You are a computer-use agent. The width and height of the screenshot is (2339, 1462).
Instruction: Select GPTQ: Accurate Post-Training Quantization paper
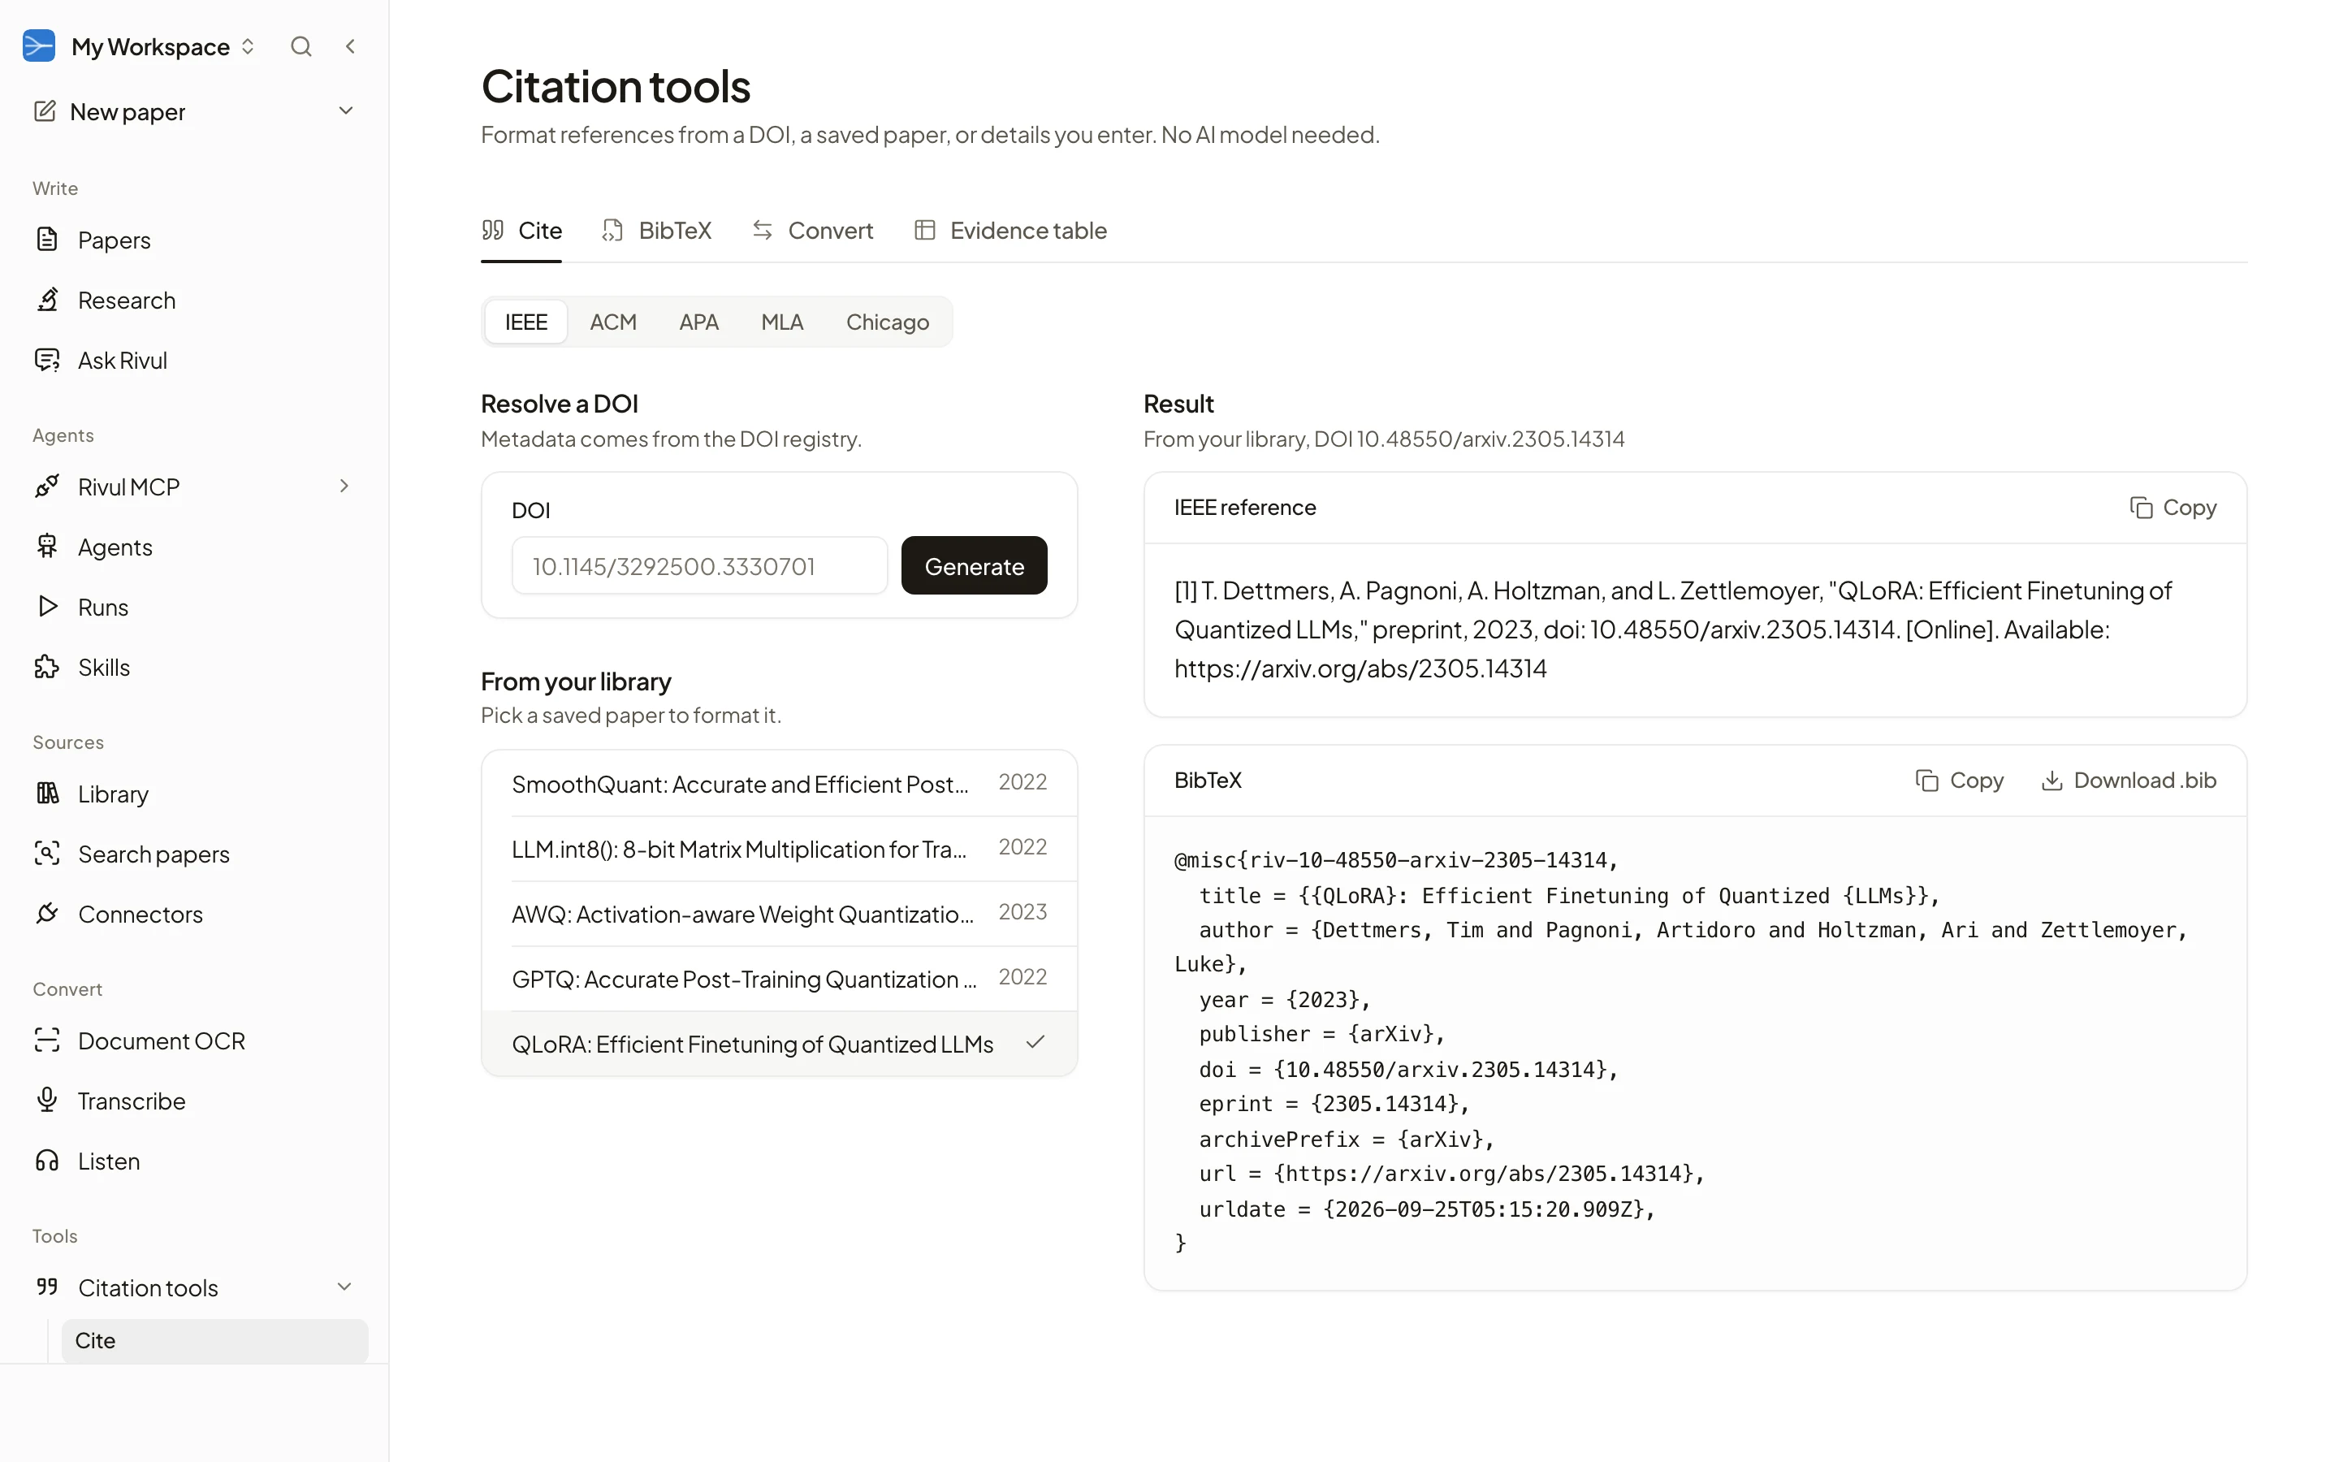coord(779,978)
